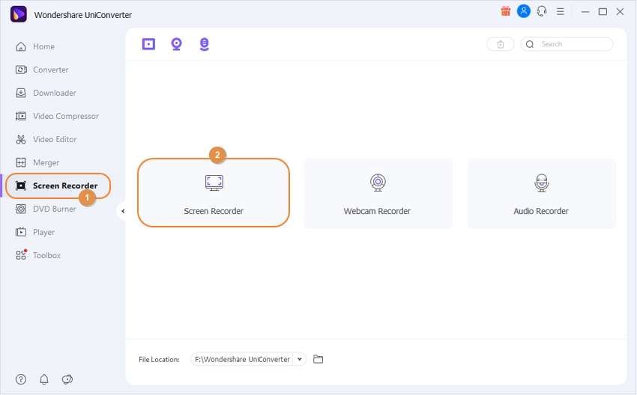
Task: Maximize the UniConverter window
Action: point(603,12)
